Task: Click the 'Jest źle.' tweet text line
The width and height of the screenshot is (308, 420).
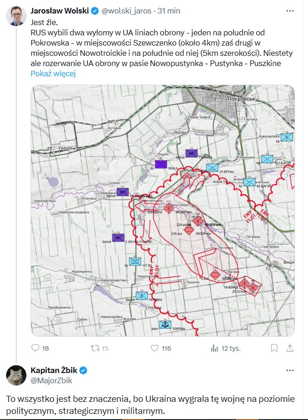Action: 44,22
